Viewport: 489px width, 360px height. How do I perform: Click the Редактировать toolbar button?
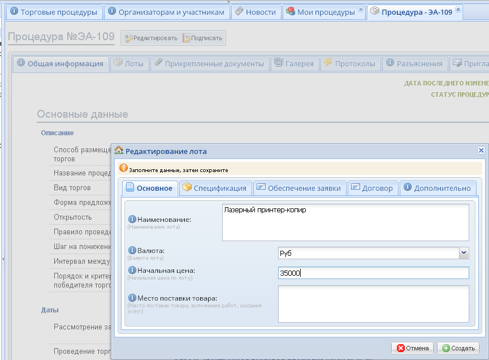[x=150, y=38]
